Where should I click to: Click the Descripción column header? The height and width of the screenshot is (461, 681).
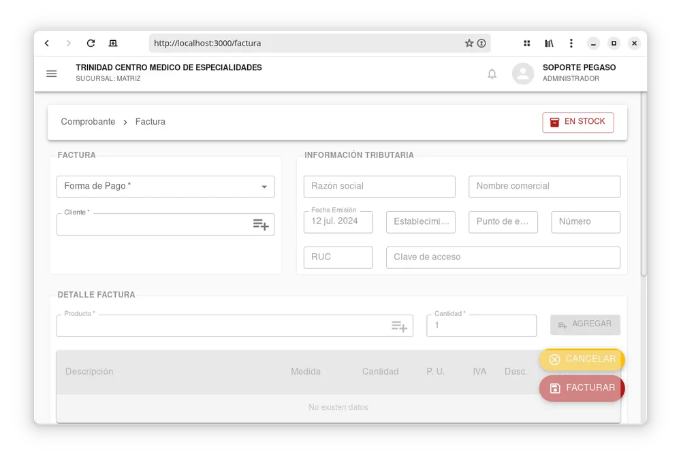point(89,372)
